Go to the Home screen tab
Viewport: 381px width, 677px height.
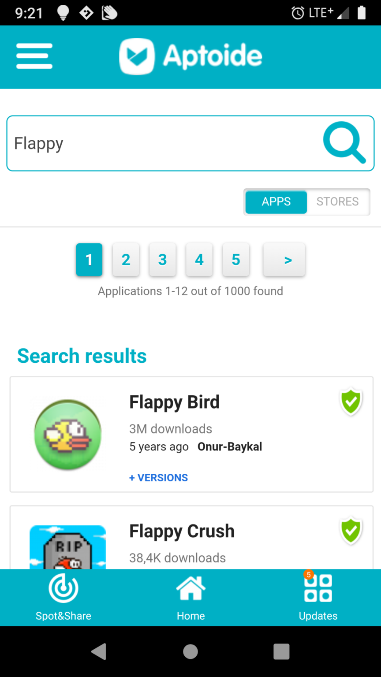[x=190, y=597]
